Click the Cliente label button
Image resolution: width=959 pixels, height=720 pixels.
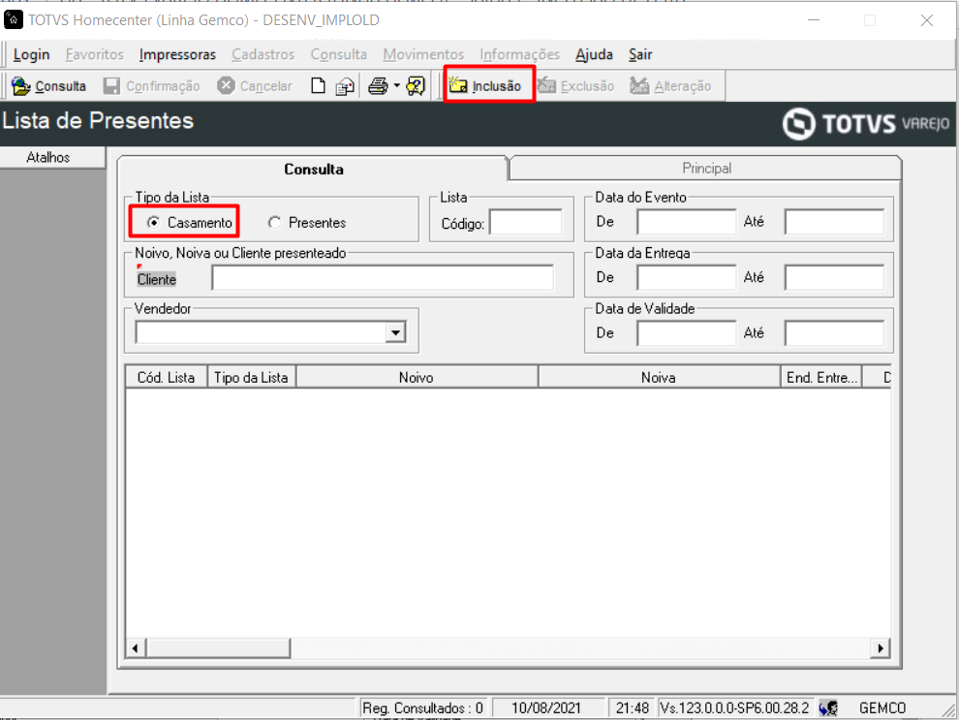(157, 279)
